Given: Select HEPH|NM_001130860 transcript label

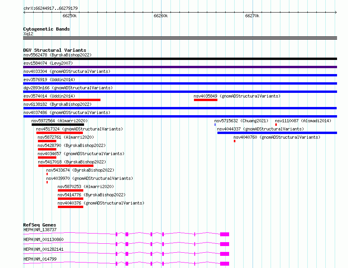Looking at the screenshot, I should [43, 239].
